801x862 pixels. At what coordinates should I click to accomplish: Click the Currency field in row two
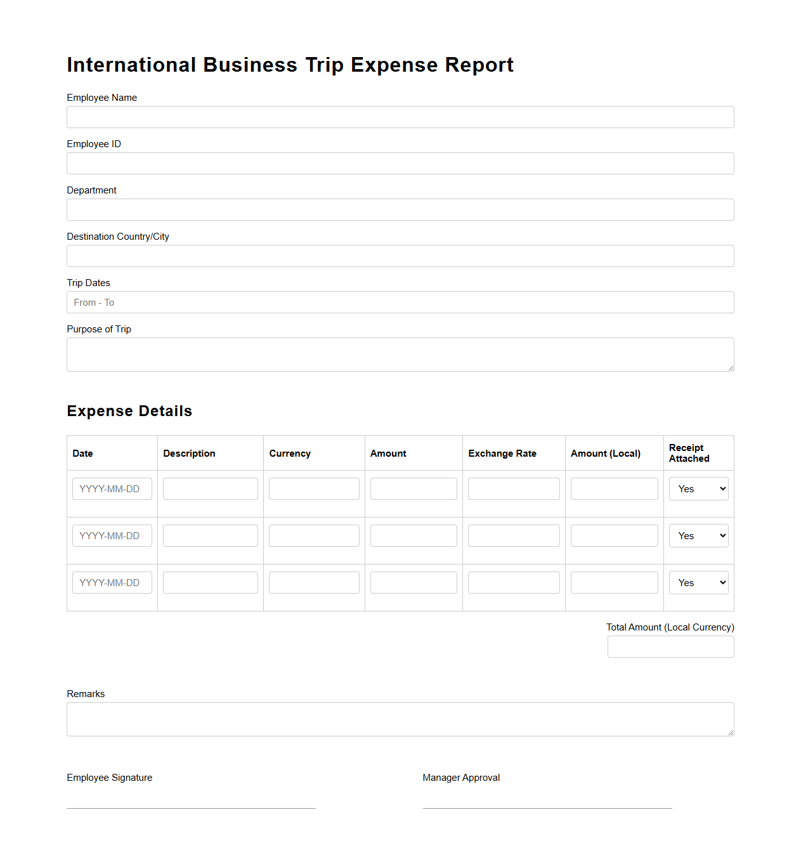point(313,535)
